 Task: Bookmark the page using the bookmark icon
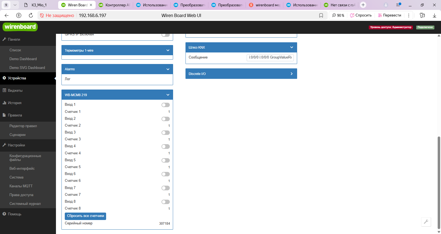321,15
